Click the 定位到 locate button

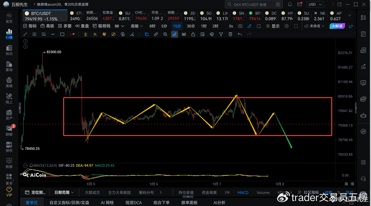(35, 192)
